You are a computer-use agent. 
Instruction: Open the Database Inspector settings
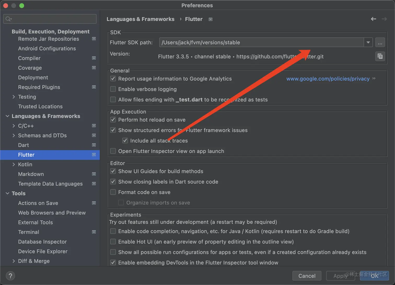[42, 242]
